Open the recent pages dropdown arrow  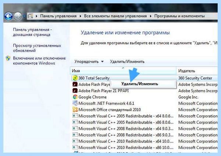(x=24, y=16)
